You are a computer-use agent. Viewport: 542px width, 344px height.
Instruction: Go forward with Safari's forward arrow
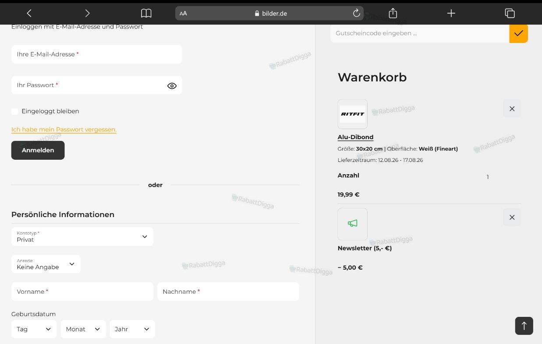click(x=87, y=13)
